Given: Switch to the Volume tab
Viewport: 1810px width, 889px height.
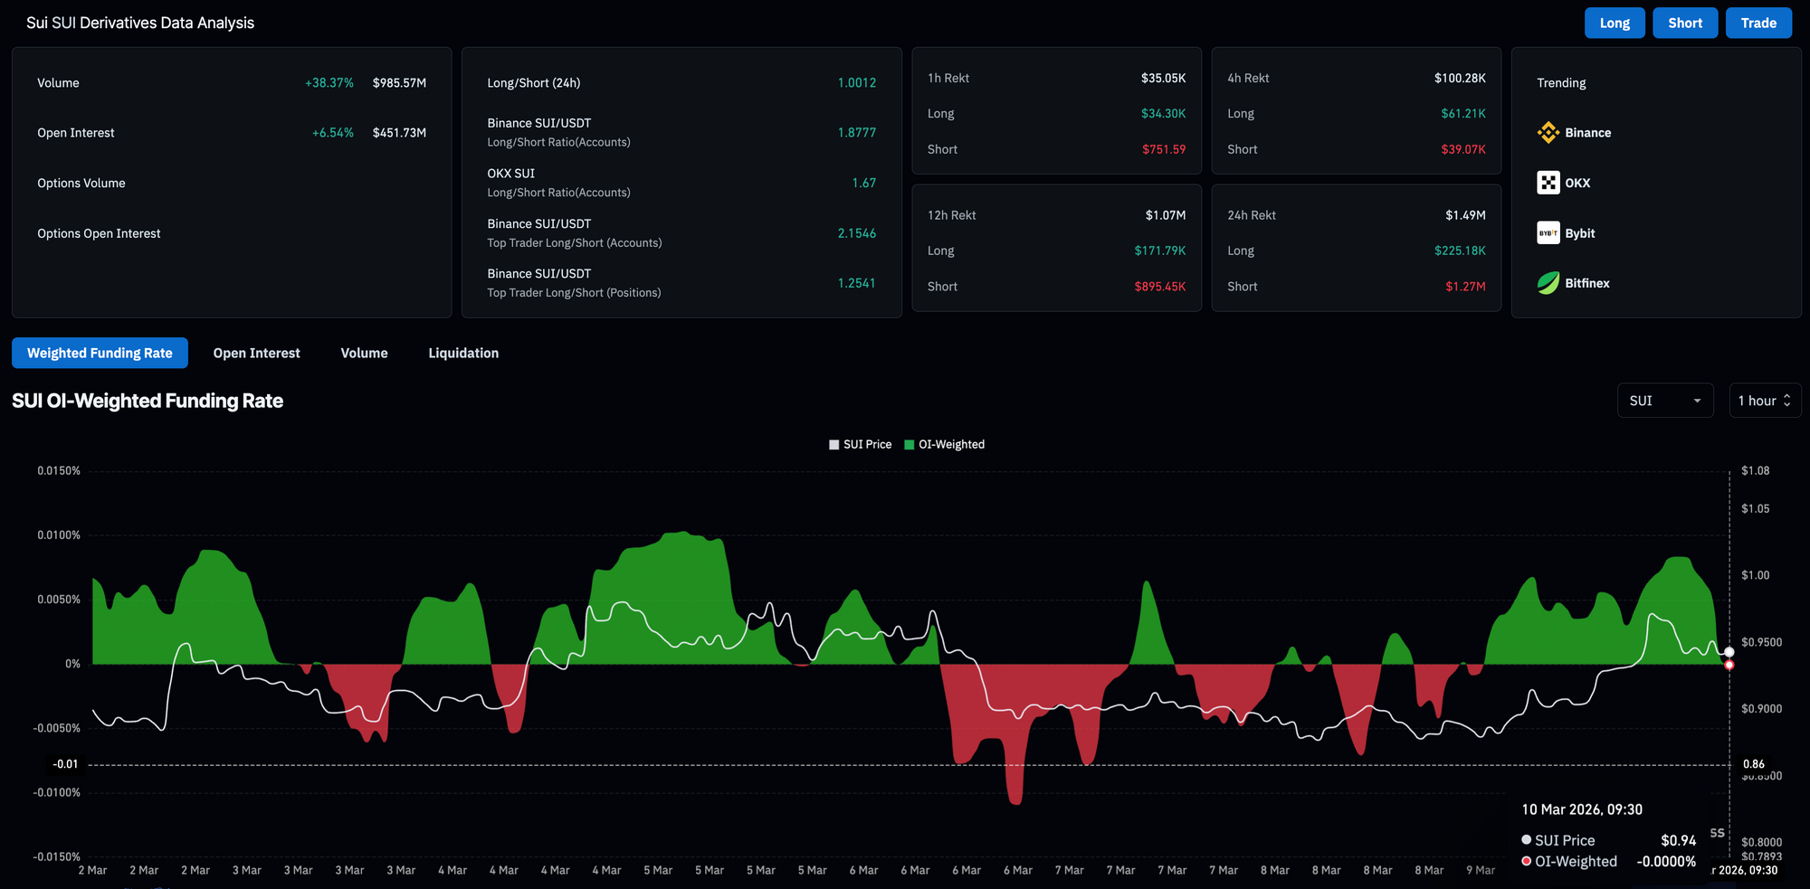Looking at the screenshot, I should tap(364, 353).
